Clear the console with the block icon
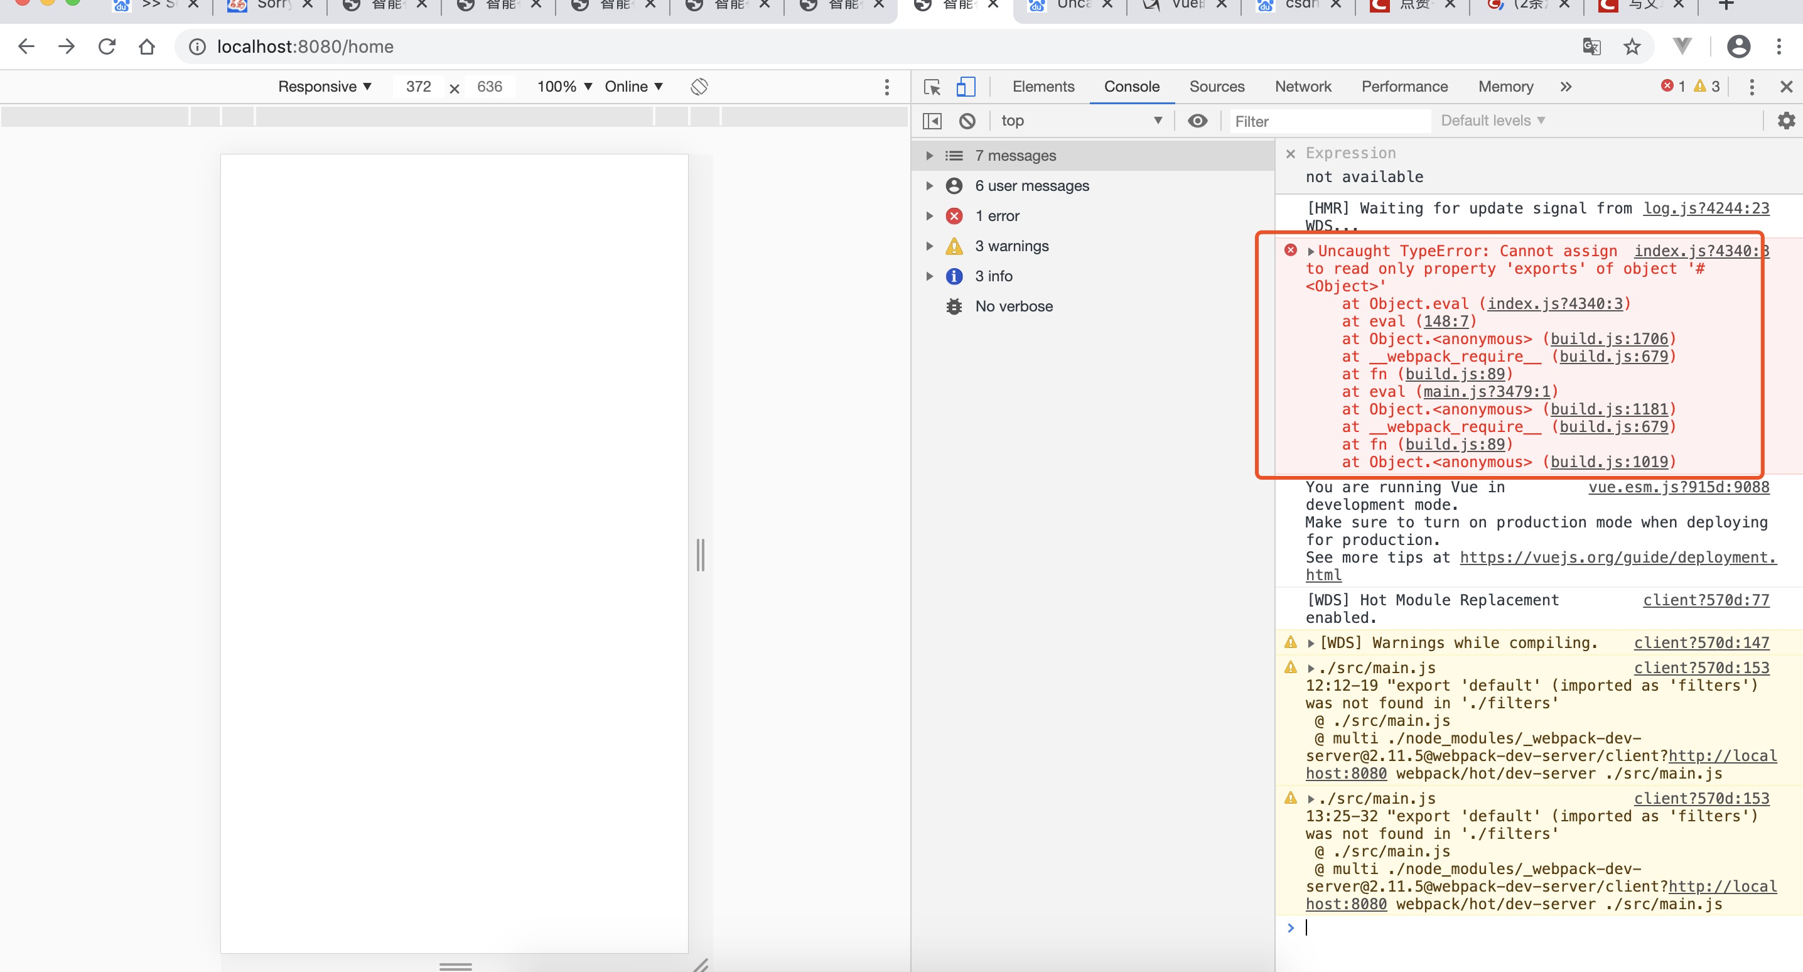Viewport: 1803px width, 972px height. (x=967, y=121)
